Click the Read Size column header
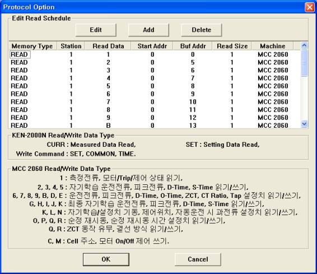 [232, 46]
